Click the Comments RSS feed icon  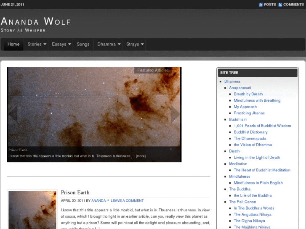point(280,5)
